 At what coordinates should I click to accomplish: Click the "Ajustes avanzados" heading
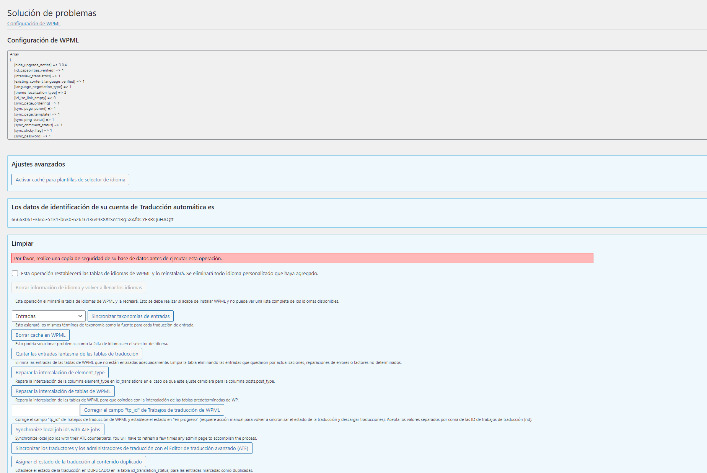click(x=38, y=164)
